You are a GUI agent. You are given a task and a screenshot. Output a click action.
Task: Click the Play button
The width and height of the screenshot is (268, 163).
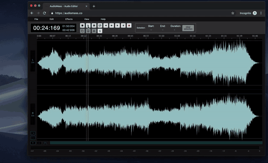click(88, 25)
